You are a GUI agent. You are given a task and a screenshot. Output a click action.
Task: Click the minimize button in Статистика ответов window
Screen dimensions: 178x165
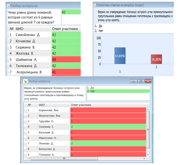pos(170,5)
